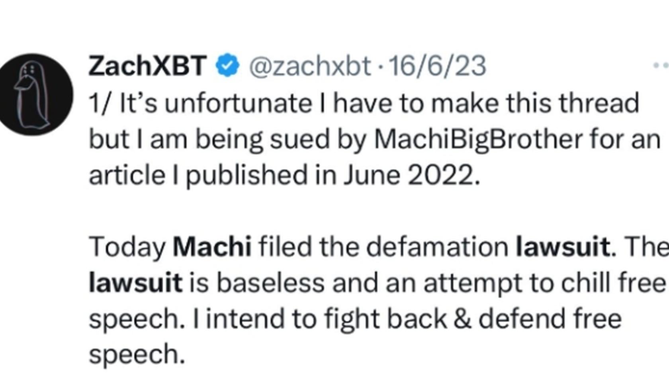Open the 16/6/23 tweet timestamp
Image resolution: width=669 pixels, height=376 pixels.
click(x=437, y=66)
